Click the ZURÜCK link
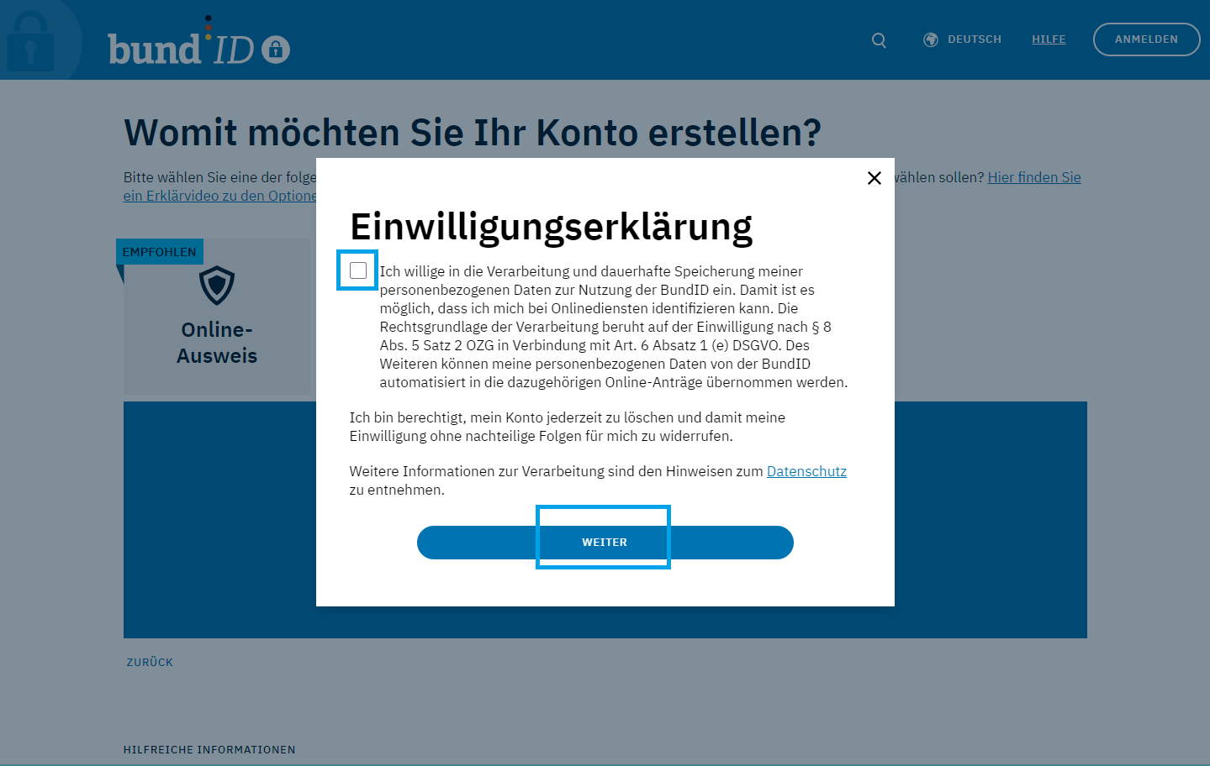 pyautogui.click(x=150, y=662)
